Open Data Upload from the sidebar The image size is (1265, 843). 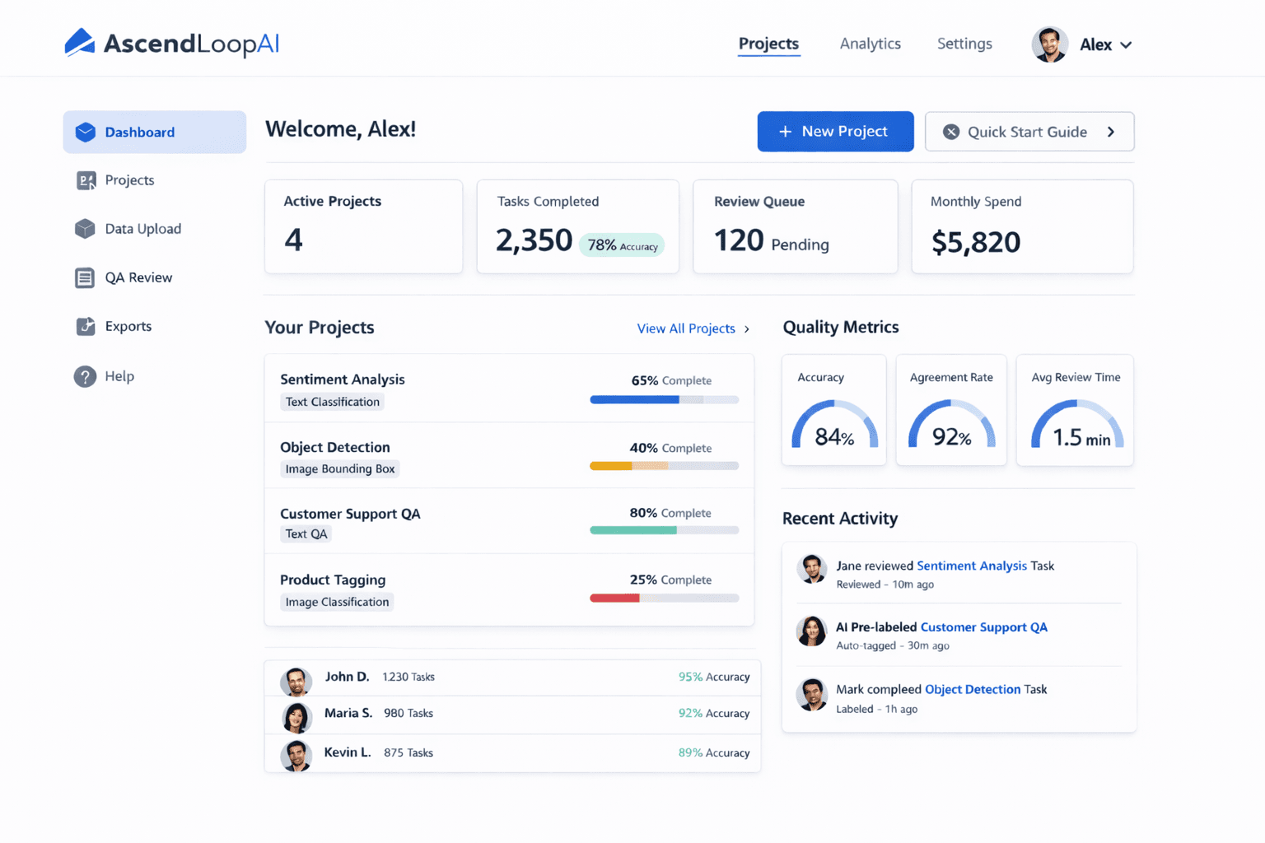point(86,229)
